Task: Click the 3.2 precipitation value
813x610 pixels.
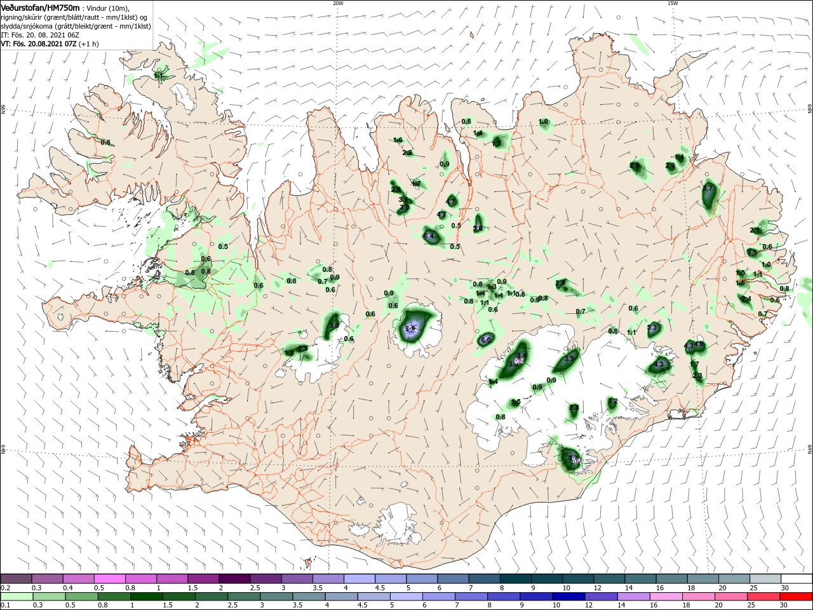Action: 612,402
